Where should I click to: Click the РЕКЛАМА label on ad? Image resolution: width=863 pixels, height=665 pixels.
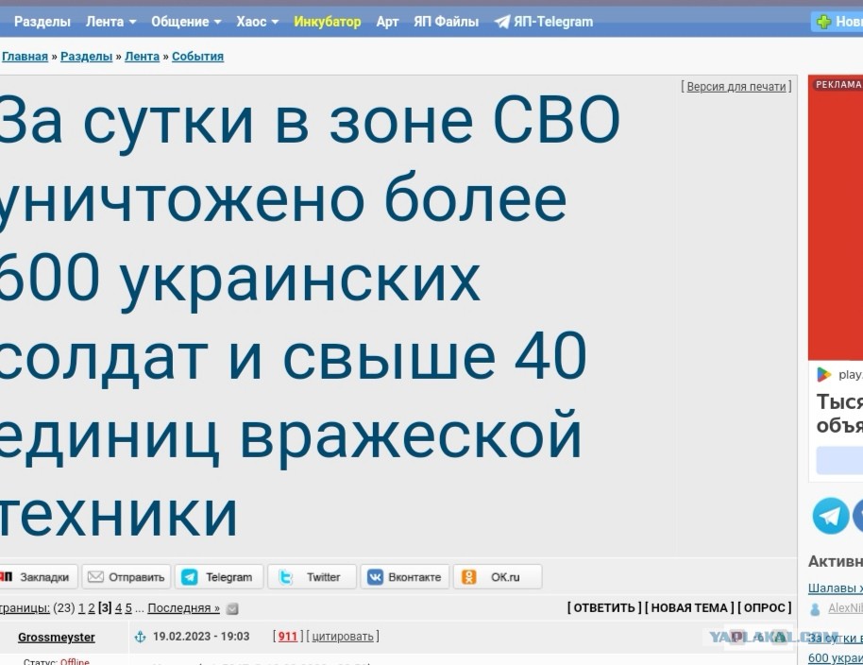tap(838, 84)
